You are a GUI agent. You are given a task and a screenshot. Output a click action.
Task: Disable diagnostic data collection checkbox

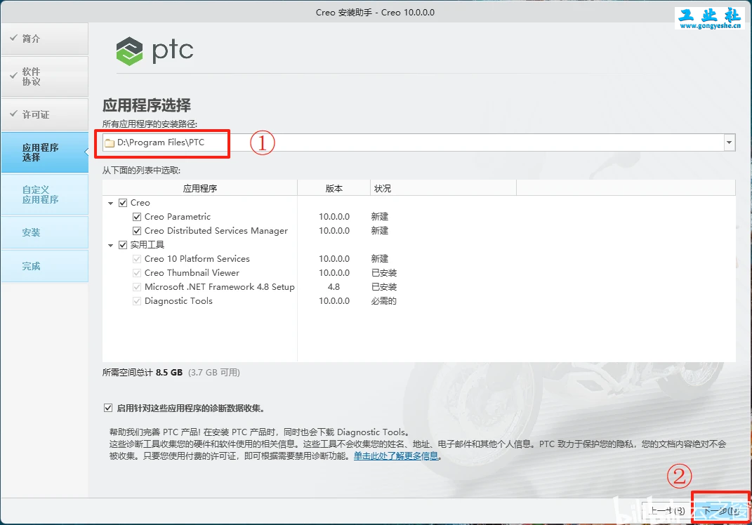[x=108, y=408]
